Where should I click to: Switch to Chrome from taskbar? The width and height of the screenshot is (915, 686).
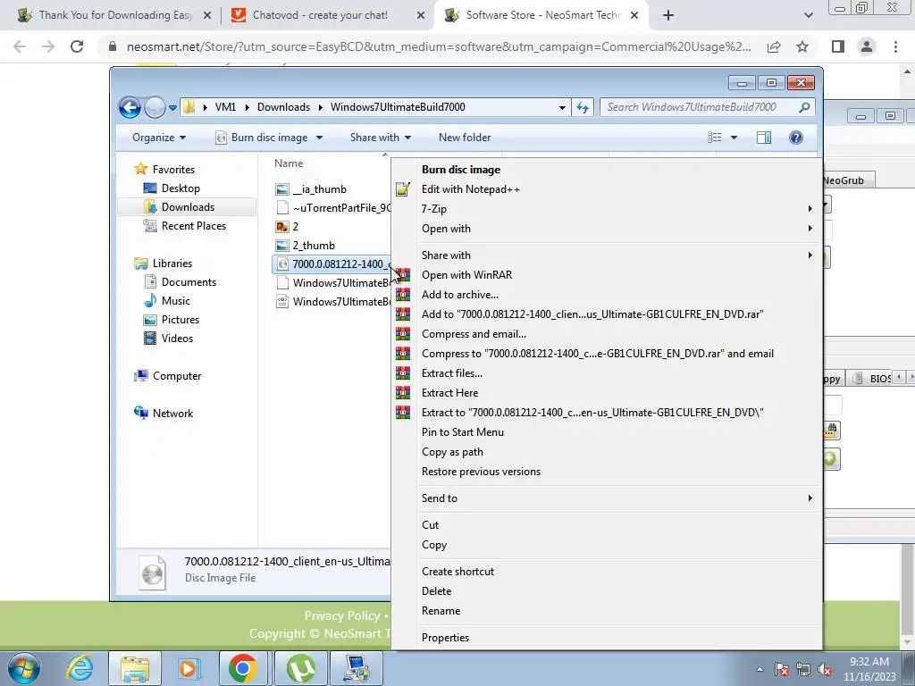(243, 668)
